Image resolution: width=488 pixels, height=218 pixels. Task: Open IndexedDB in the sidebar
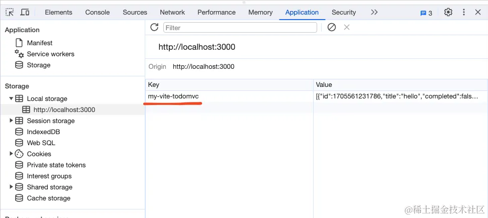tap(43, 132)
